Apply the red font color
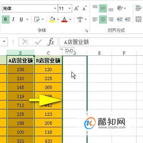 coord(65,19)
